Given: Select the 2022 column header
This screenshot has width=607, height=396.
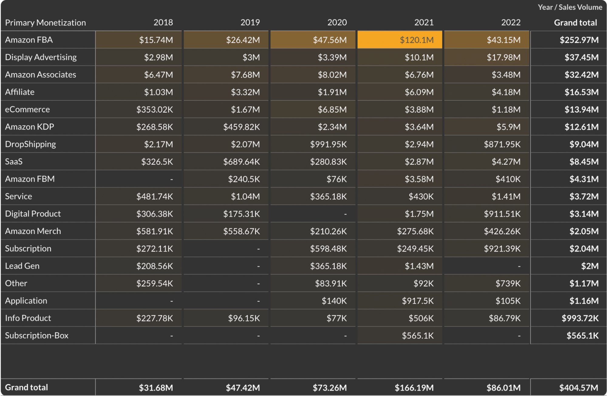Looking at the screenshot, I should click(511, 22).
